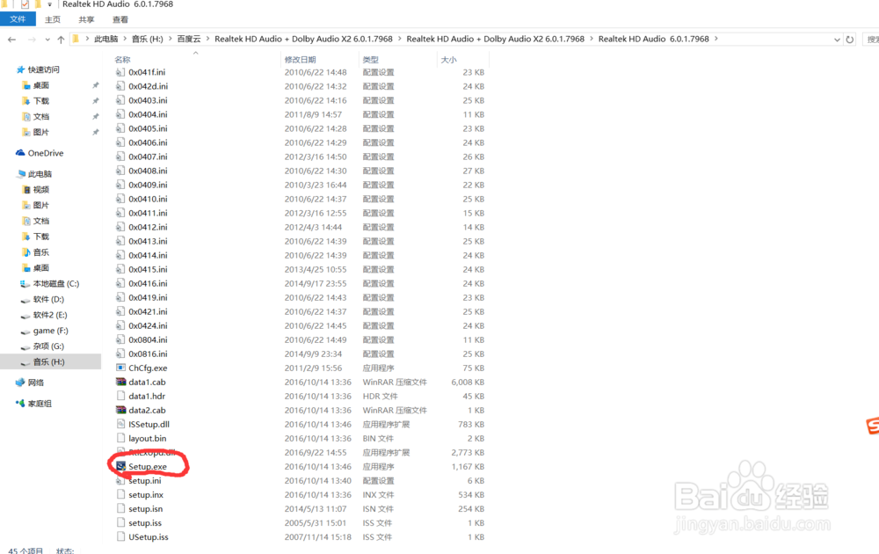Select setup.iss file icon
Image resolution: width=879 pixels, height=554 pixels.
[120, 522]
